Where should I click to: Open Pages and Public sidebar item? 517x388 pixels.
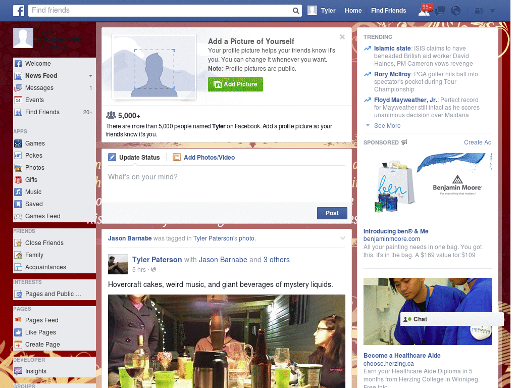coord(53,294)
